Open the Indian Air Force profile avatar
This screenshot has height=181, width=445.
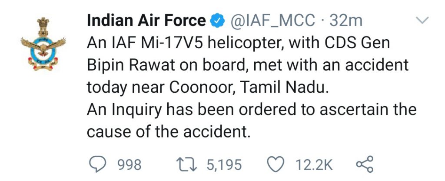pos(43,44)
